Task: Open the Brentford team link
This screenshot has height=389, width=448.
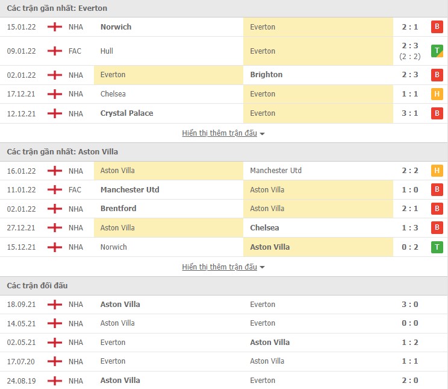Action: coord(118,209)
